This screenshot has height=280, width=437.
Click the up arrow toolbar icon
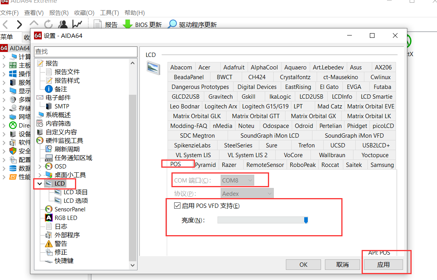tap(34, 24)
